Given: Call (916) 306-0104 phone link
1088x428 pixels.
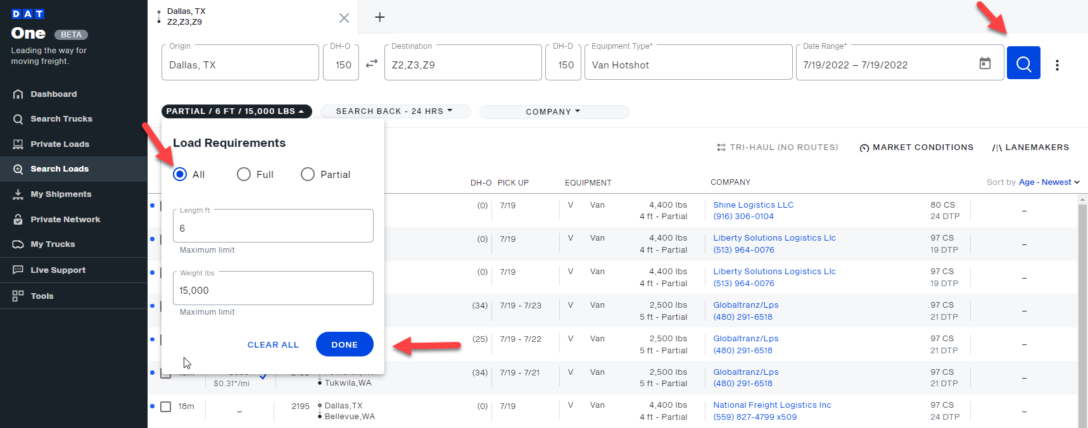Looking at the screenshot, I should point(743,217).
